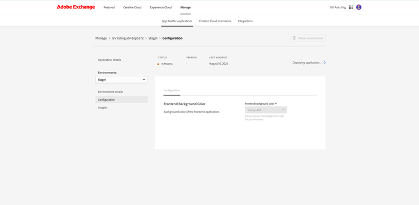The height and width of the screenshot is (205, 419).
Task: Open the Creative Cloud menu
Action: (132, 7)
